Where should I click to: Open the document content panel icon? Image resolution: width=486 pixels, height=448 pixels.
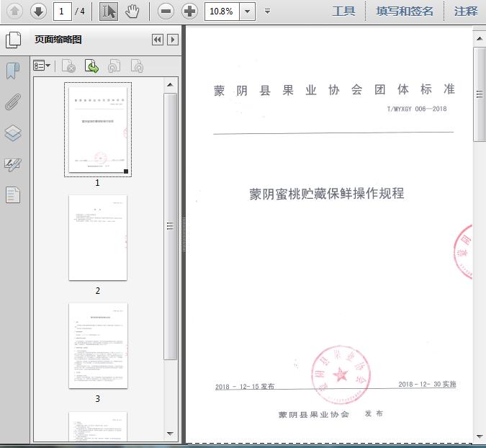(x=13, y=195)
